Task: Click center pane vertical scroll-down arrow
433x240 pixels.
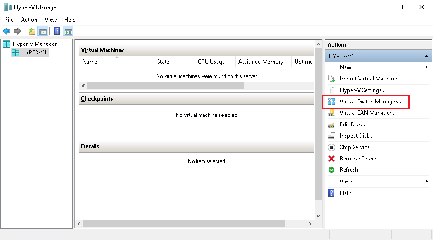Action: tap(318, 216)
